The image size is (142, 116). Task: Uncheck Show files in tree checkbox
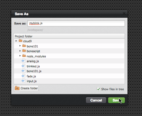98,89
